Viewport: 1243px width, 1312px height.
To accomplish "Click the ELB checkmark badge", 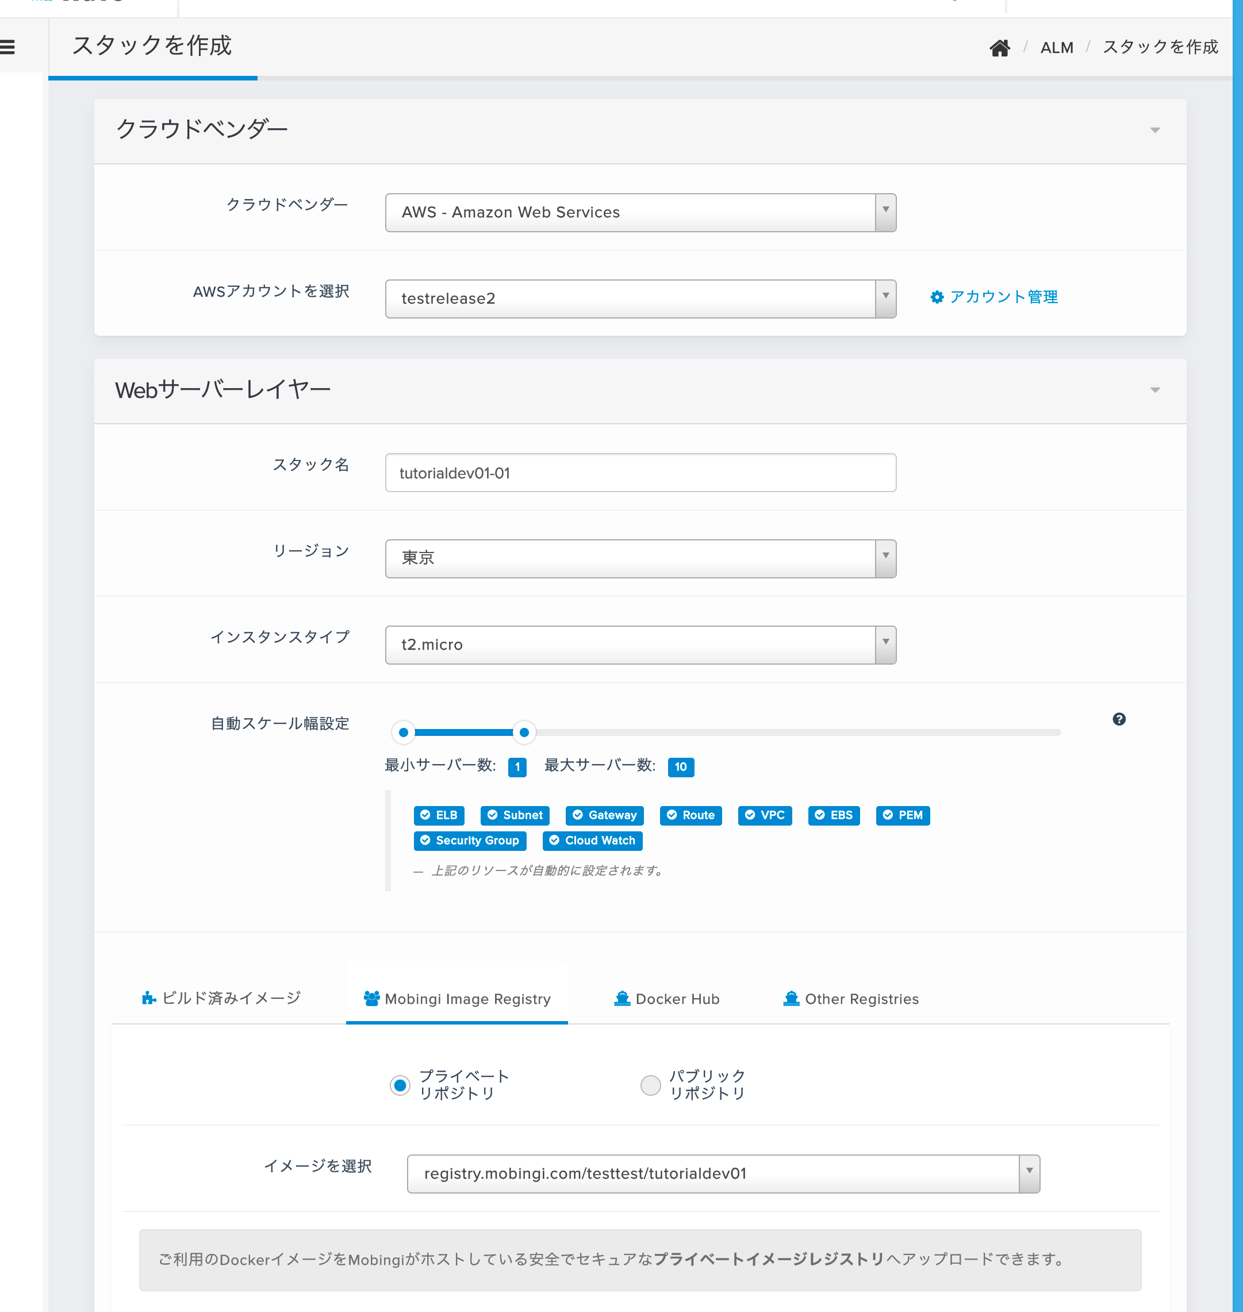I will 439,815.
